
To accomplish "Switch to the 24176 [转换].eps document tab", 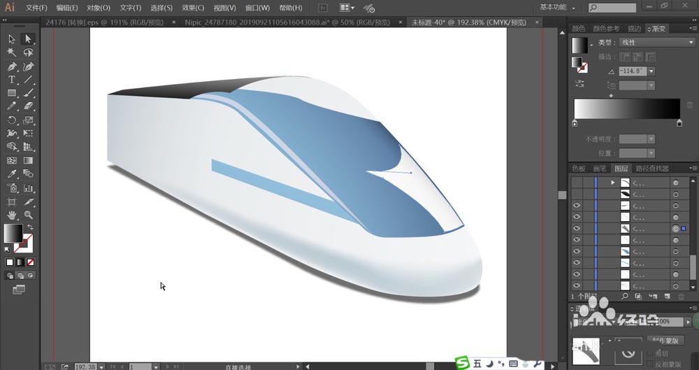I will (105, 22).
